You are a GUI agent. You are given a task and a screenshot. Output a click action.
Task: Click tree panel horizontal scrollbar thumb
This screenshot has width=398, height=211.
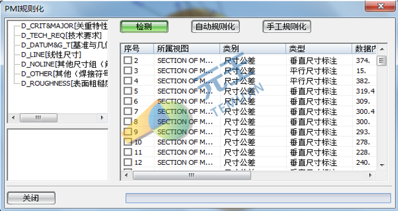(x=38, y=118)
